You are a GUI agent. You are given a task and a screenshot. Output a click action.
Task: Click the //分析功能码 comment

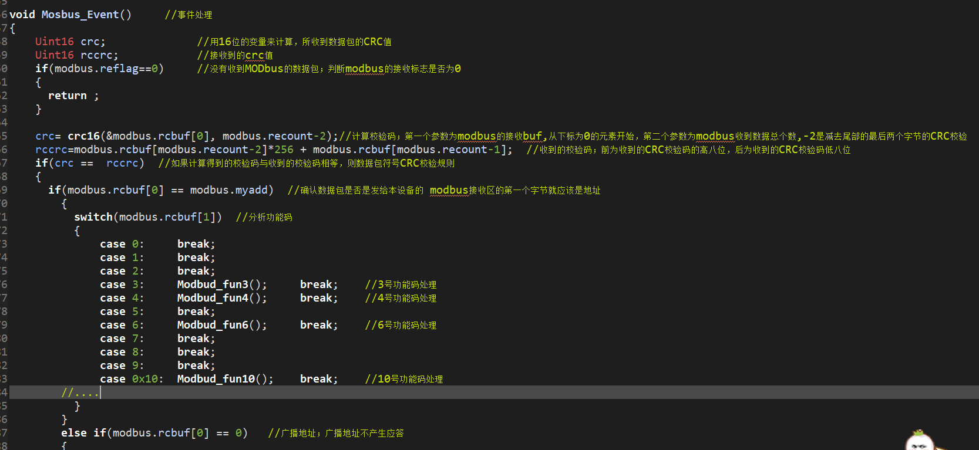pos(264,217)
